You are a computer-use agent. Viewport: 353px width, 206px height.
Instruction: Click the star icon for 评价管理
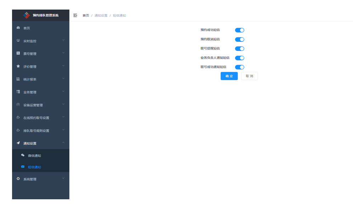[18, 66]
